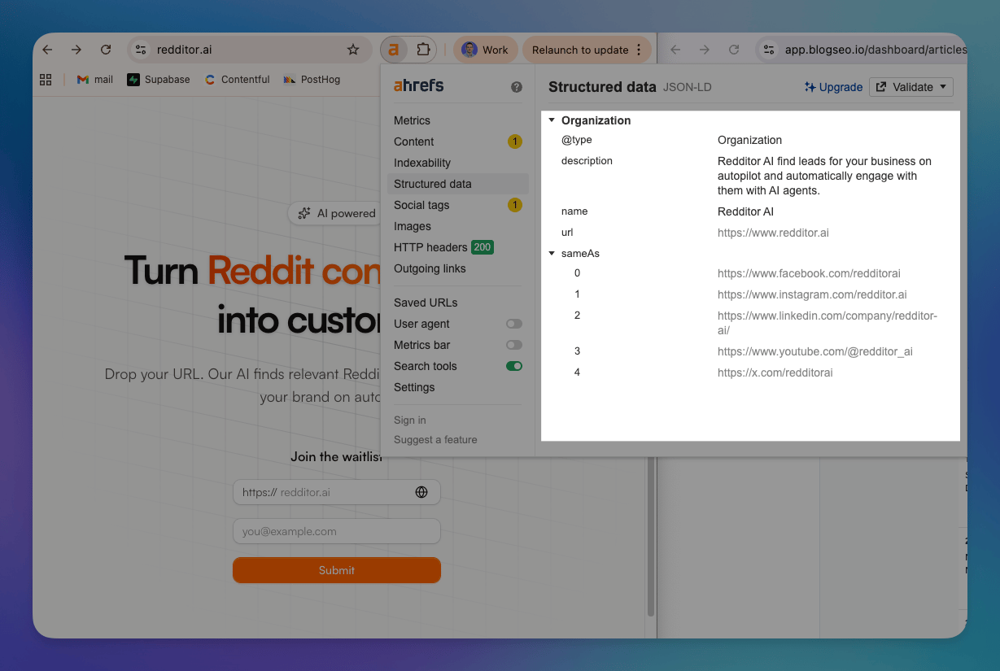Click back arrow in the blogseo window
Screen dimensions: 1000x671
pos(675,50)
